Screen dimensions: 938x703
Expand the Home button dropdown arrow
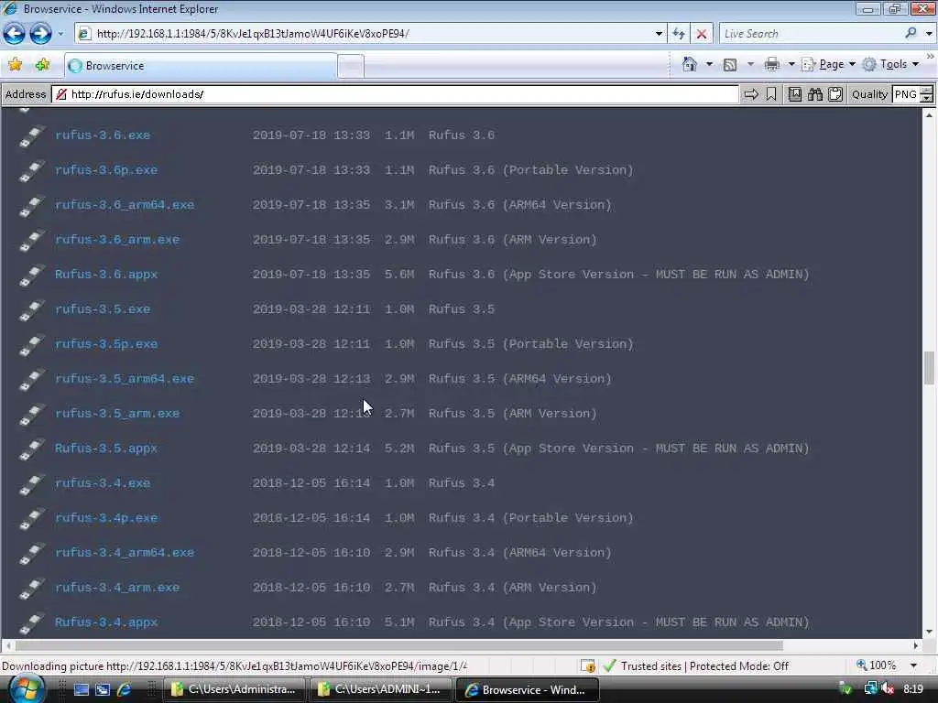710,64
